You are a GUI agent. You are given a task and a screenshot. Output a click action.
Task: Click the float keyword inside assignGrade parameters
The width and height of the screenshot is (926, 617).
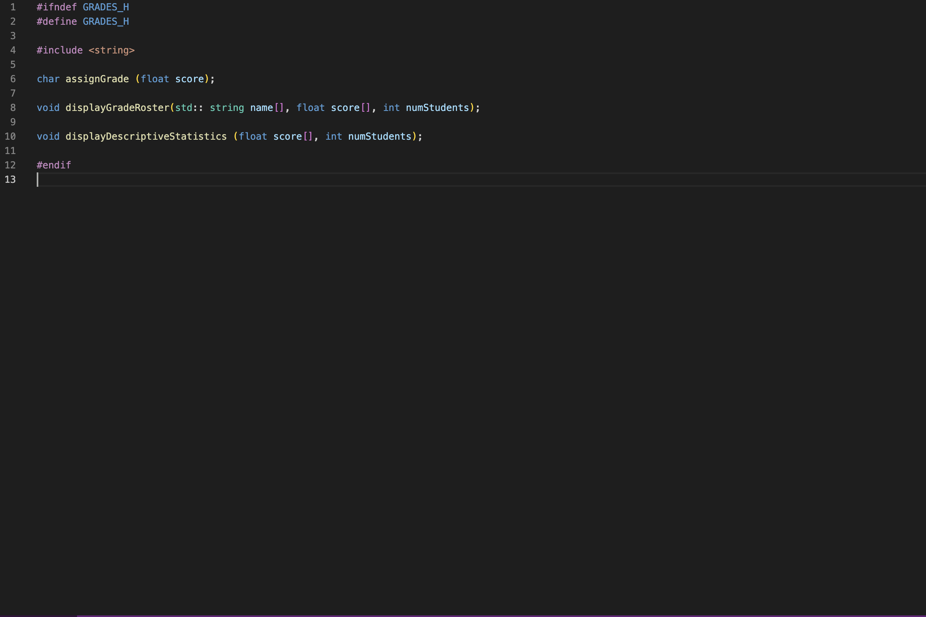pyautogui.click(x=156, y=79)
